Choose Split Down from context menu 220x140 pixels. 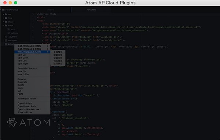[32, 58]
